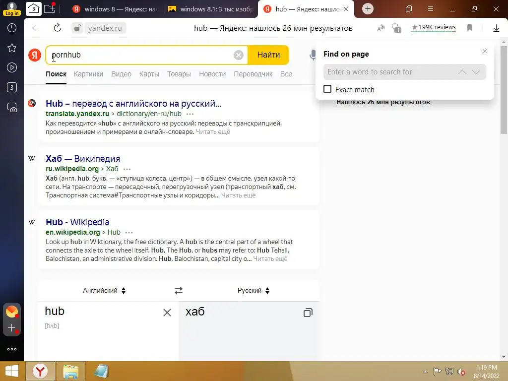Open File Explorer from taskbar
Viewport: 508px width, 381px height.
tap(70, 371)
